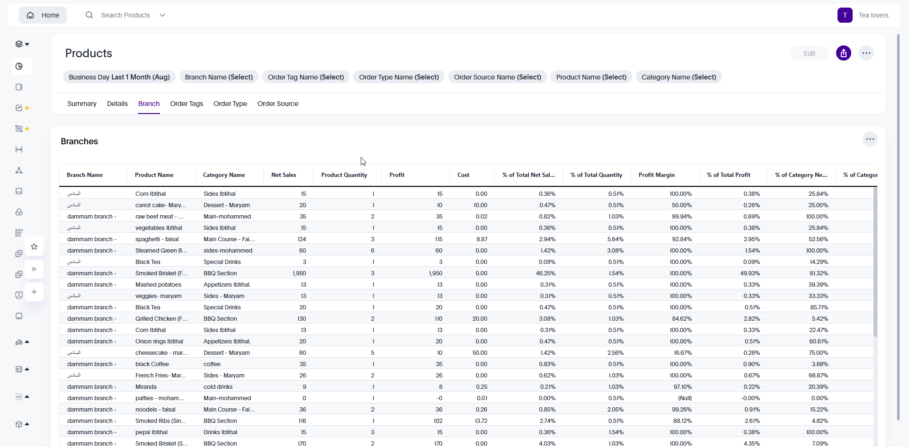Switch to the Summary tab
Screen dimensions: 909x447
[x=81, y=104]
